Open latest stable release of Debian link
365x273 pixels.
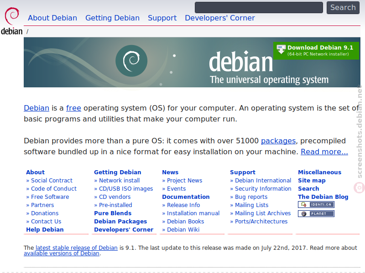77,248
